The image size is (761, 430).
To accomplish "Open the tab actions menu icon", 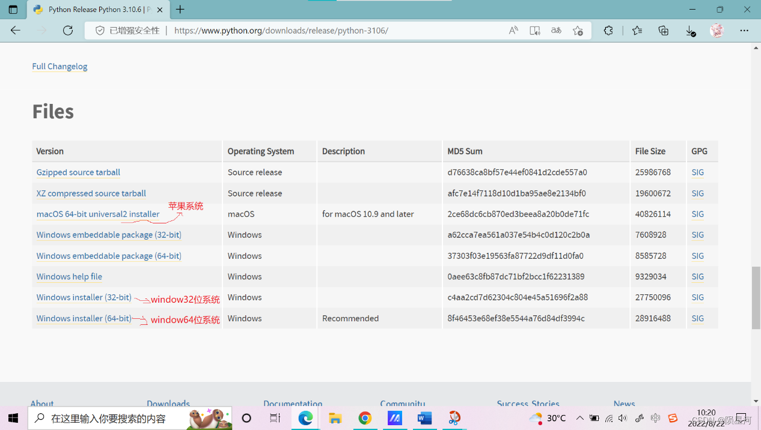I will point(13,10).
